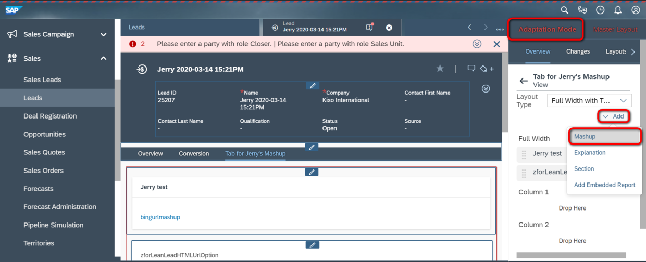Click Lead ID value 25207

tap(166, 100)
